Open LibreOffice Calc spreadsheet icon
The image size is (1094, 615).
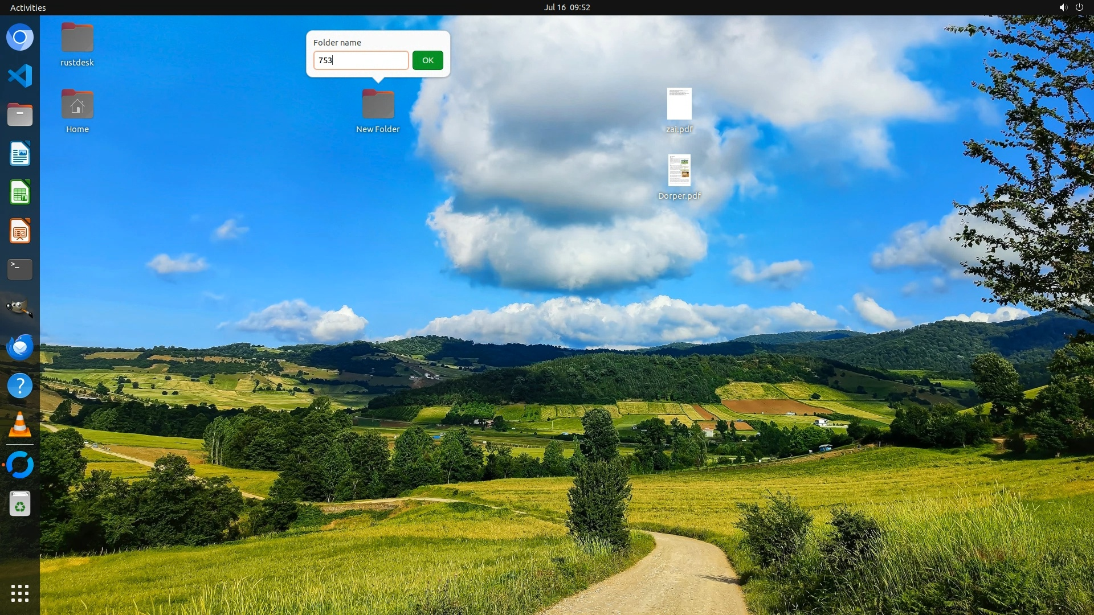click(20, 192)
